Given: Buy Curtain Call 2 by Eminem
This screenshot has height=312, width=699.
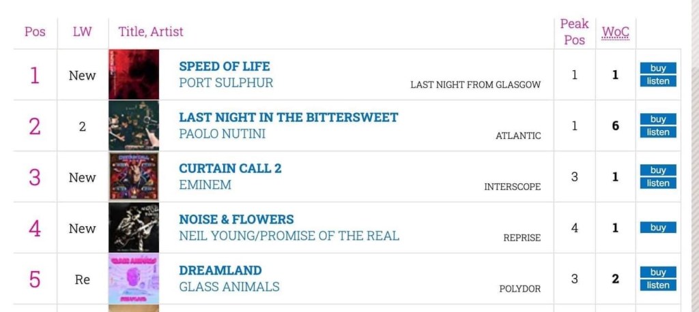Looking at the screenshot, I should (658, 170).
